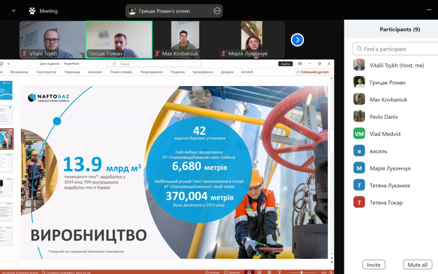Image resolution: width=438 pixels, height=274 pixels.
Task: Open the Переходи ribbon tab
Action: [x=72, y=72]
